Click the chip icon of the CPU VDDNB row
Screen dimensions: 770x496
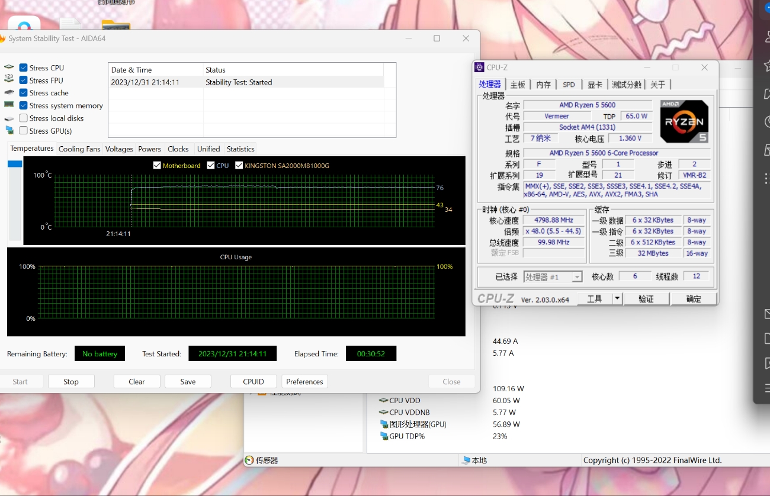pos(384,413)
